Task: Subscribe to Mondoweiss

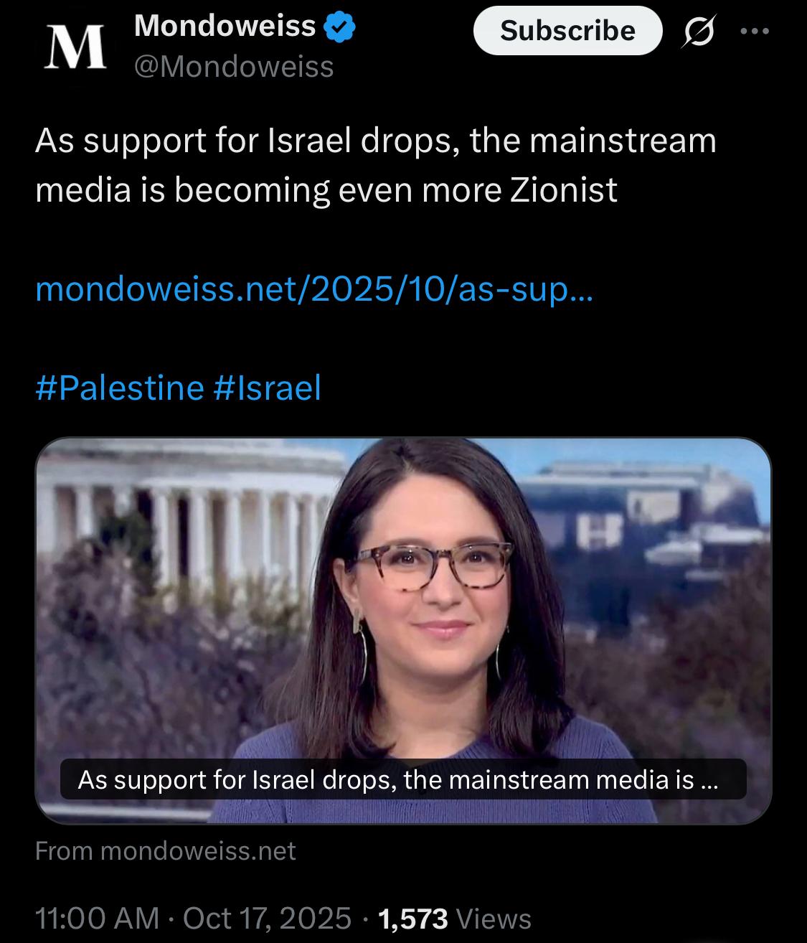Action: [567, 30]
